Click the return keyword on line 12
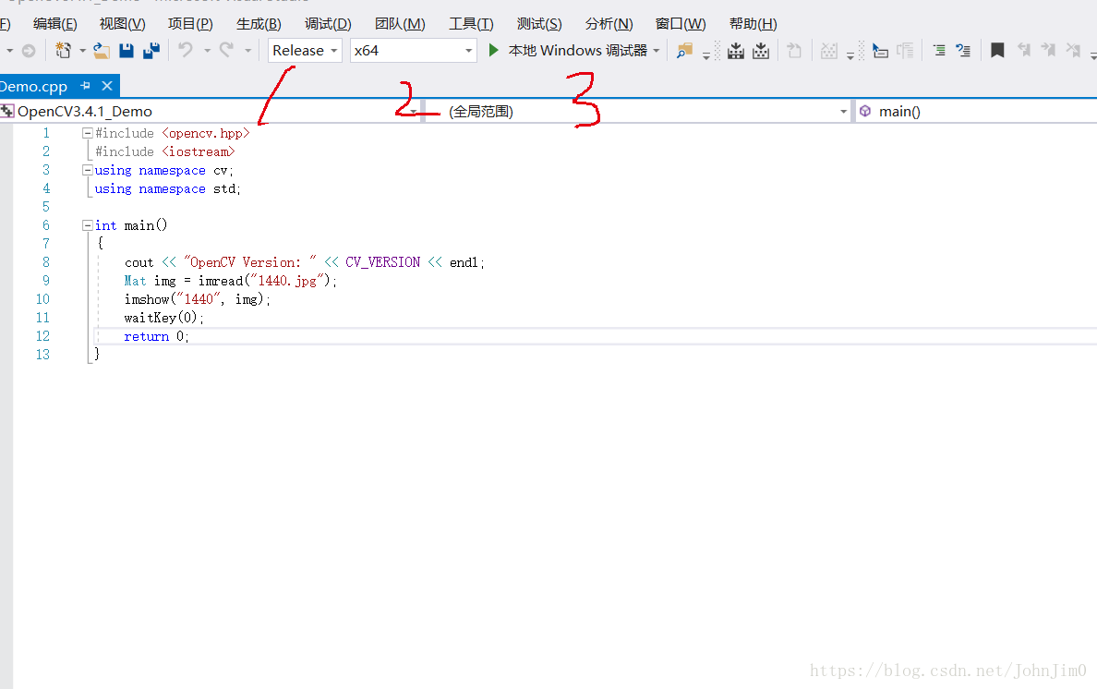Viewport: 1097px width, 689px height. 146,336
